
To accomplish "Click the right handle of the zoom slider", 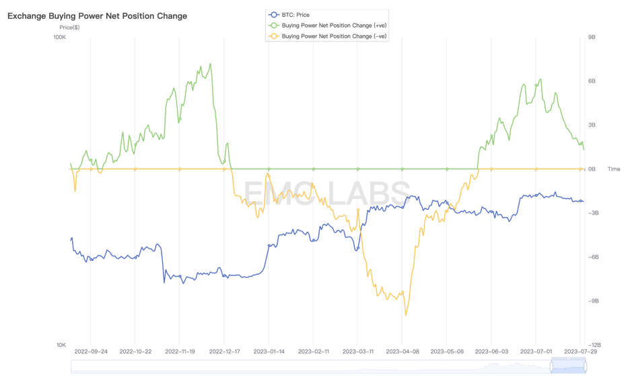I will click(586, 367).
